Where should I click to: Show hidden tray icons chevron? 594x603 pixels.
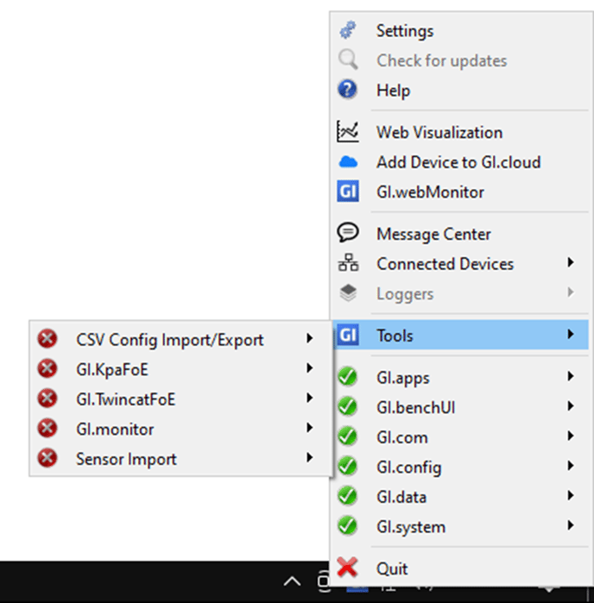pos(292,581)
